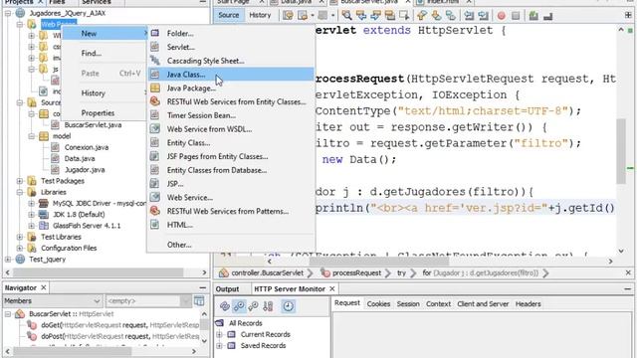Click the Uncomment toolbar icon
Screen dimensions: 637x358
pyautogui.click(x=548, y=16)
